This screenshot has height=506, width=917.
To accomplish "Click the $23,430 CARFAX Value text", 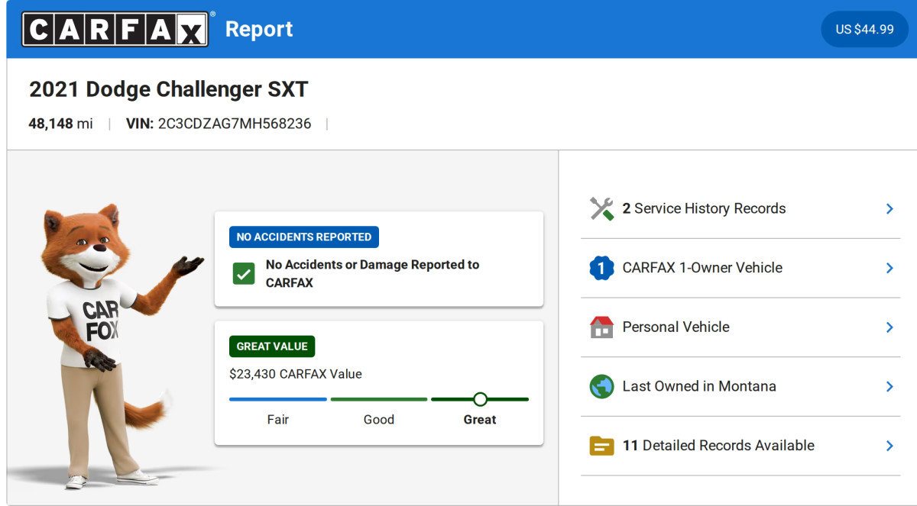I will click(296, 374).
